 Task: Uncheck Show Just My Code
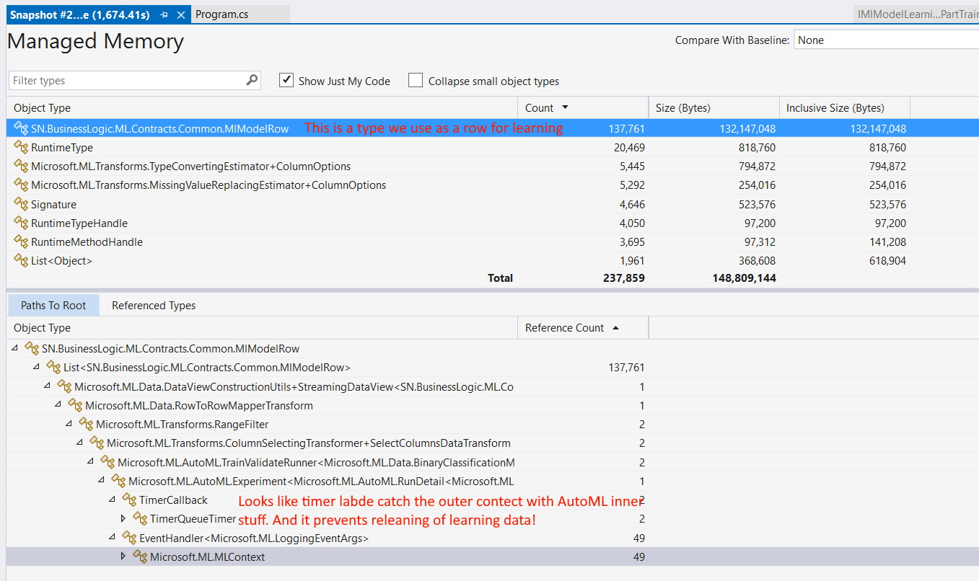point(286,80)
